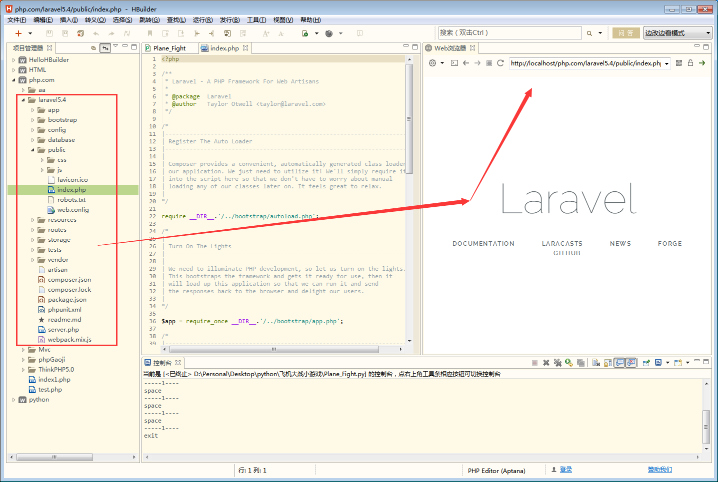Expand the vendor folder
The width and height of the screenshot is (718, 482).
pos(32,260)
